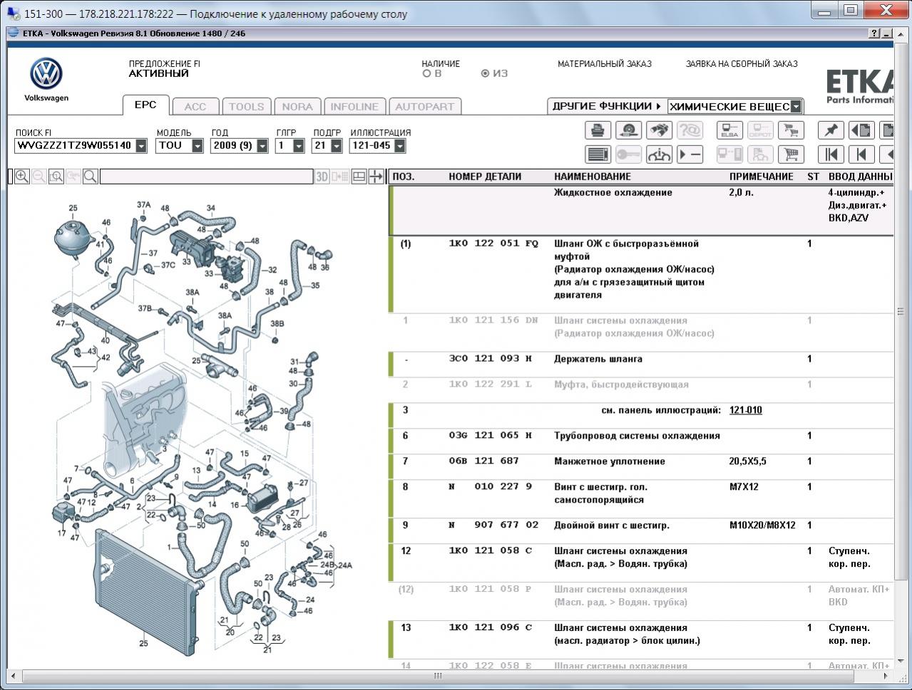Select part number N 907 677 02
This screenshot has height=690, width=912.
(x=493, y=526)
